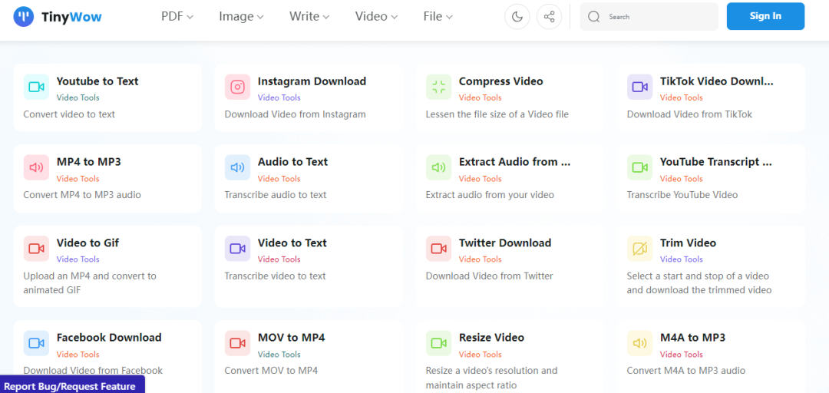829x393 pixels.
Task: Toggle dark mode with the moon icon
Action: pos(517,16)
